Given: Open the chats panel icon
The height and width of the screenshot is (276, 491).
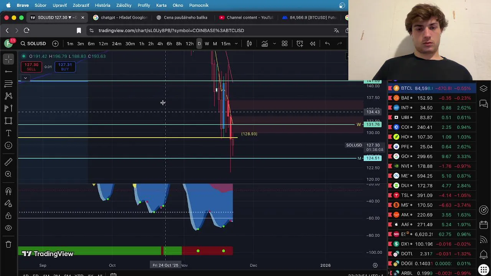Looking at the screenshot, I should 484,103.
